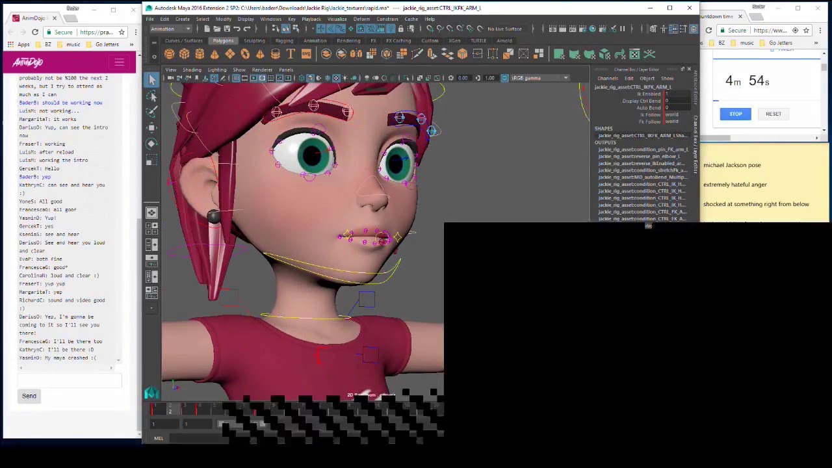Viewport: 832px width, 468px height.
Task: Click the Open Scene folder icon
Action: [x=216, y=29]
